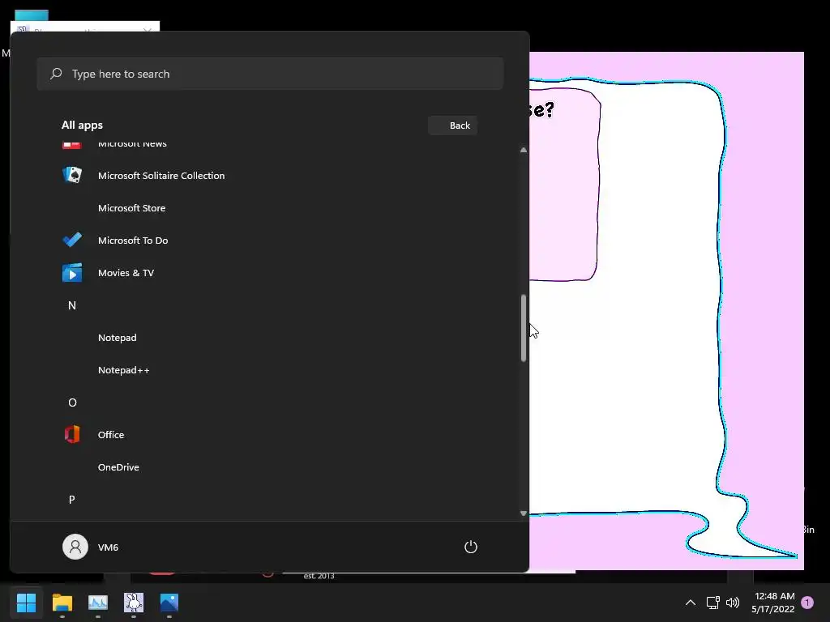The height and width of the screenshot is (622, 830).
Task: Click the scroll down arrow in app list
Action: 524,513
